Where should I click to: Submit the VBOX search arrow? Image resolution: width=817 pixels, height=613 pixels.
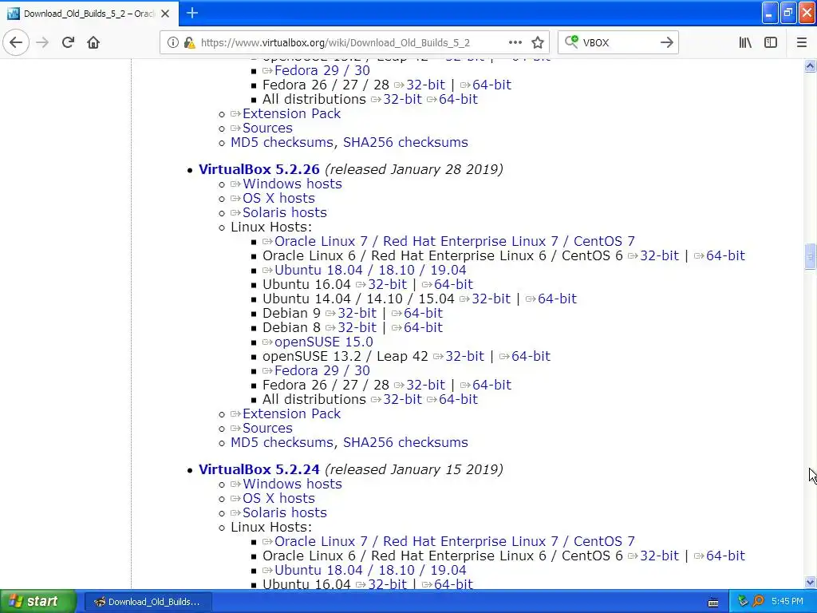[x=666, y=43]
